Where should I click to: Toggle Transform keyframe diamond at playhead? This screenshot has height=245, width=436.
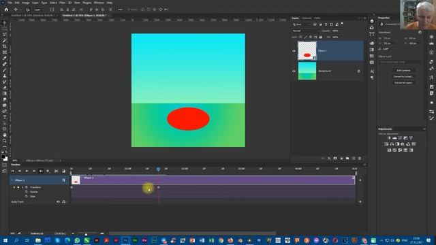click(18, 187)
